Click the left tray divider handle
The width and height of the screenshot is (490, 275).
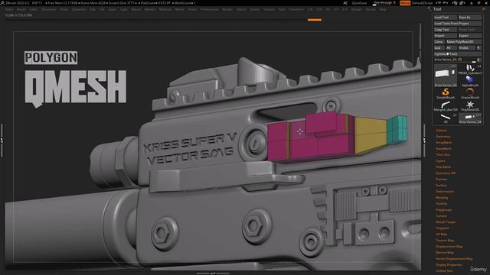pyautogui.click(x=2, y=141)
